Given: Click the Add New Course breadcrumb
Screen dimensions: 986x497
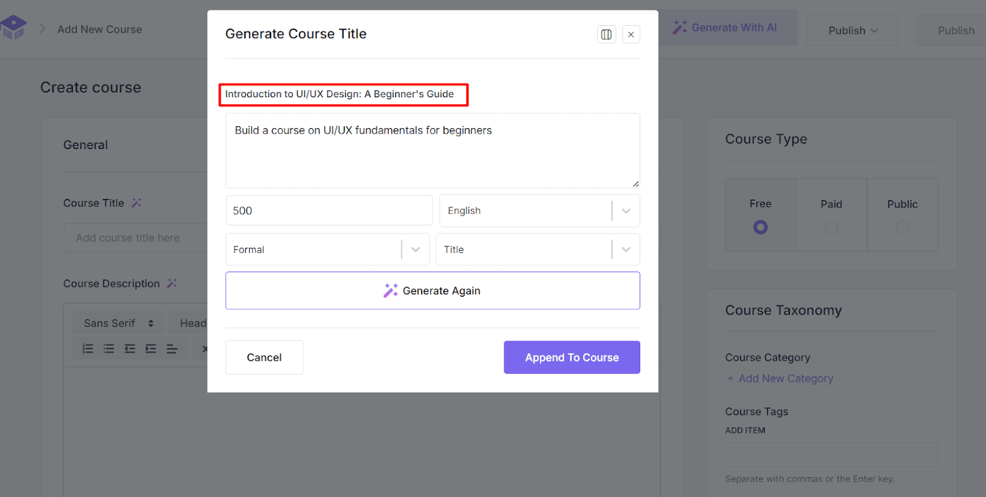Looking at the screenshot, I should (x=100, y=29).
